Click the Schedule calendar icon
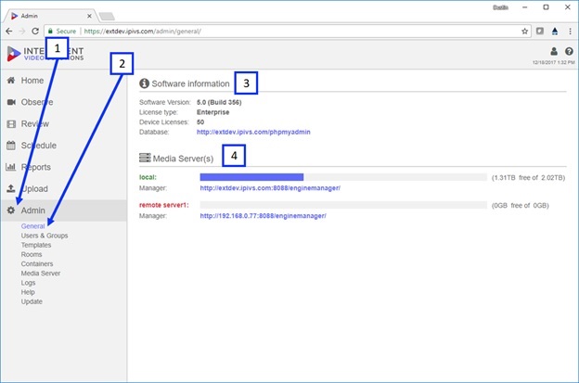The image size is (579, 383). pyautogui.click(x=11, y=145)
